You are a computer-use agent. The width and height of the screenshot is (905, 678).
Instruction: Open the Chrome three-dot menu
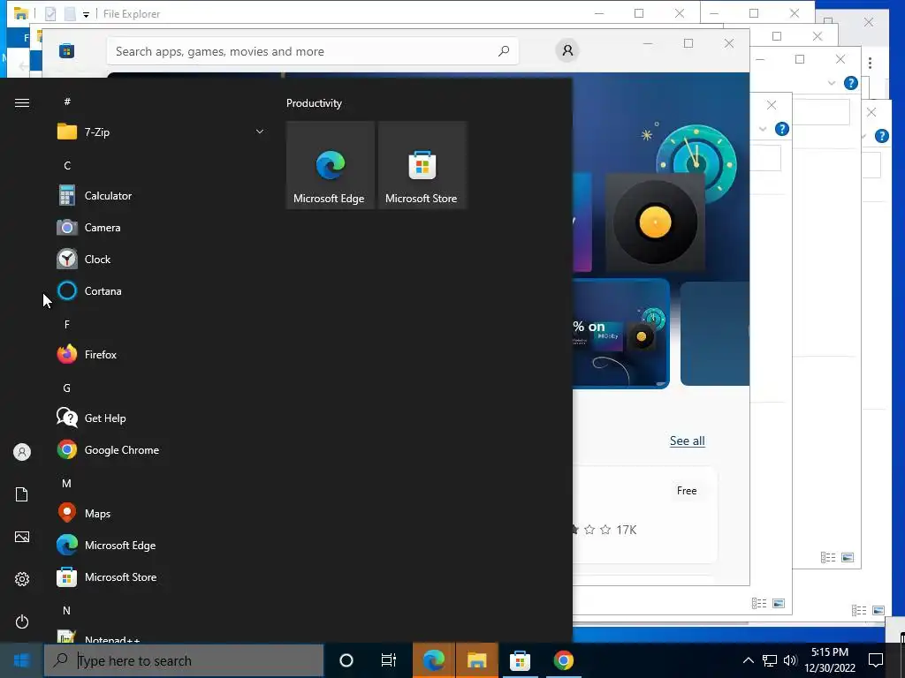(870, 63)
